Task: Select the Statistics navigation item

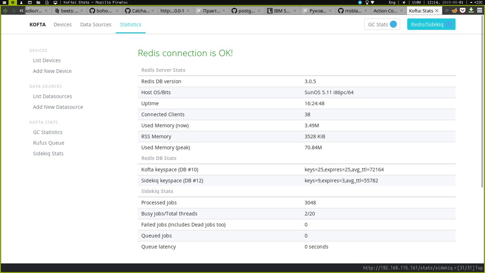Action: [x=131, y=25]
